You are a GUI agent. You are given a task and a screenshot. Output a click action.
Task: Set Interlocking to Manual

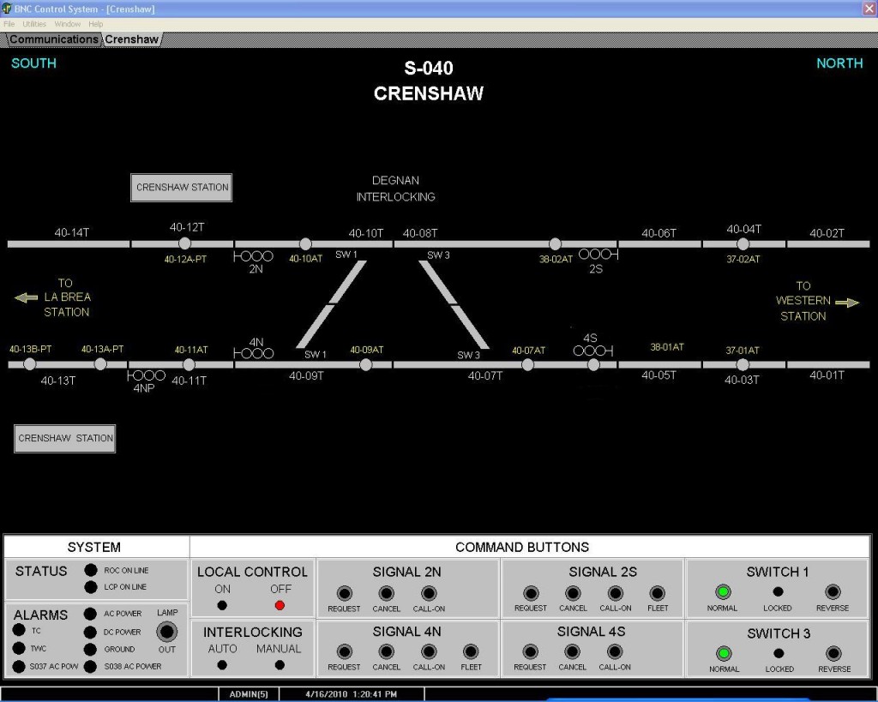[x=280, y=664]
